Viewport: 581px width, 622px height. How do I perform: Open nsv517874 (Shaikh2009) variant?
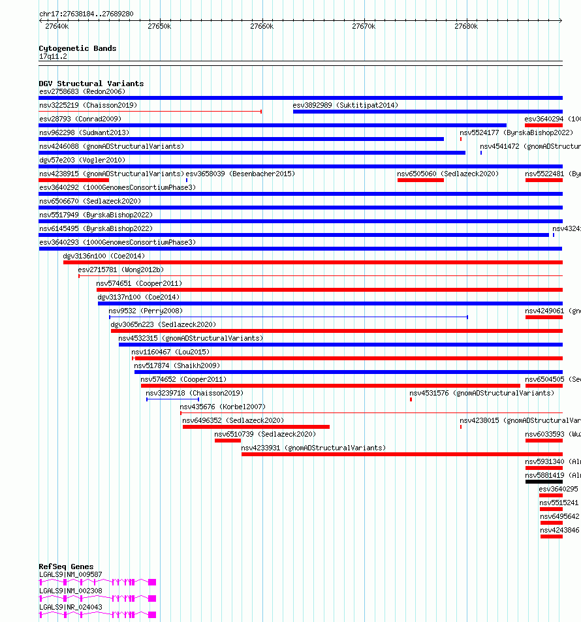(x=177, y=365)
